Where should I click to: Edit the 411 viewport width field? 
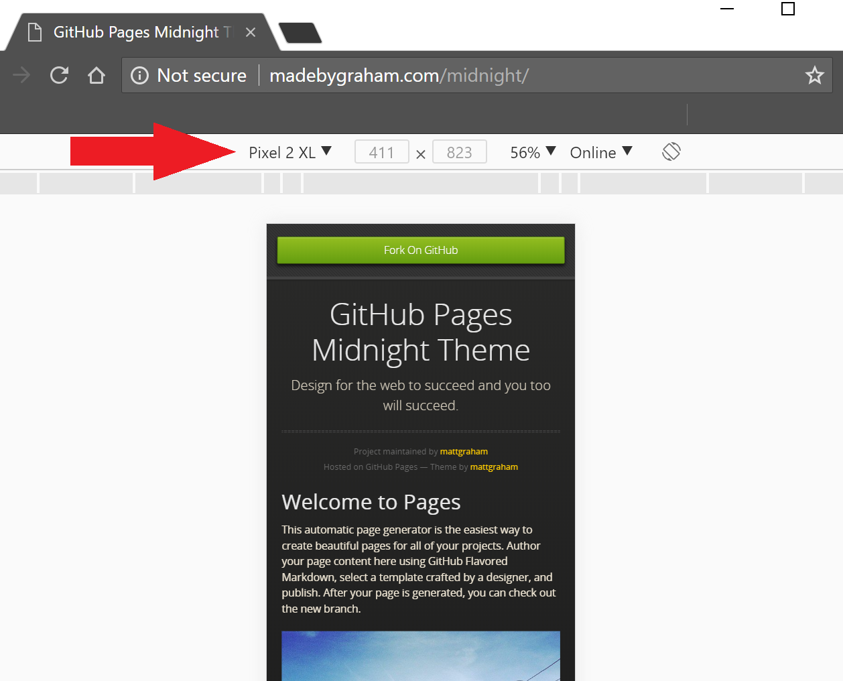tap(382, 152)
